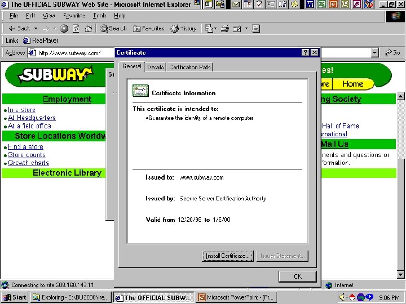
Task: Click the Office shortcut bar new task clipboard icon
Action: 259,4
